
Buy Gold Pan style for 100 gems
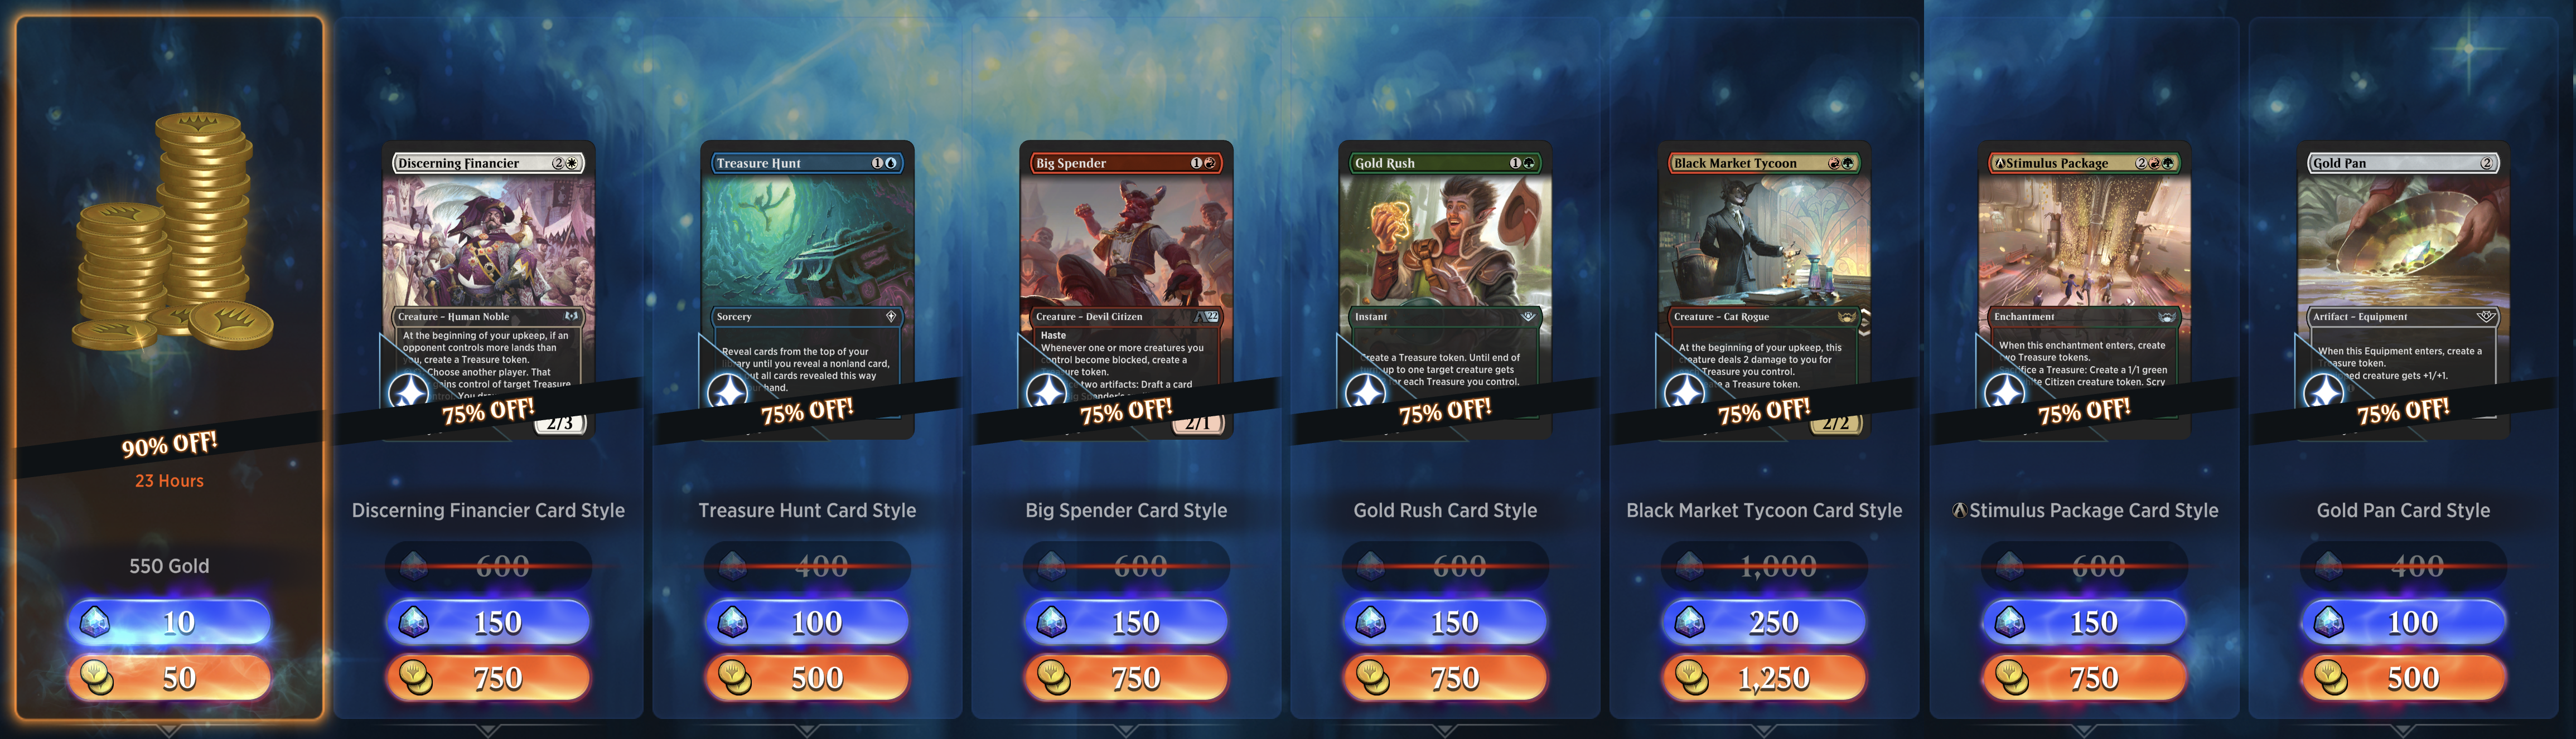(2403, 622)
